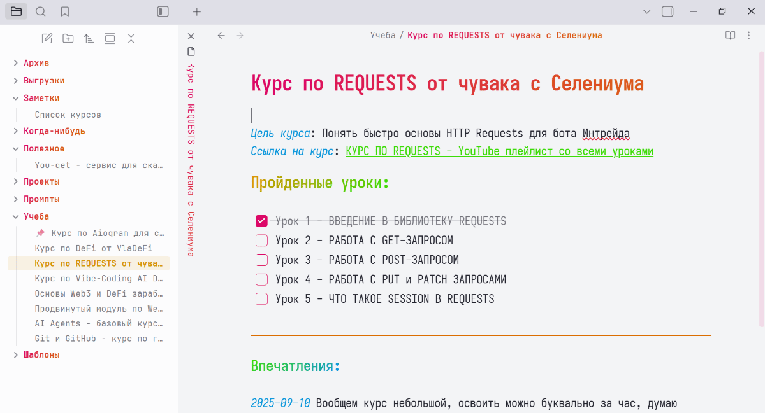The image size is (765, 413).
Task: Toggle left sidebar visibility icon
Action: point(163,11)
